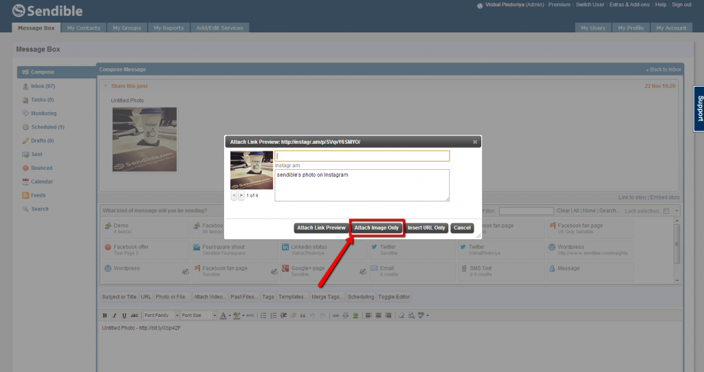This screenshot has width=704, height=372.
Task: Insert a bulleted list in editor
Action: click(263, 316)
